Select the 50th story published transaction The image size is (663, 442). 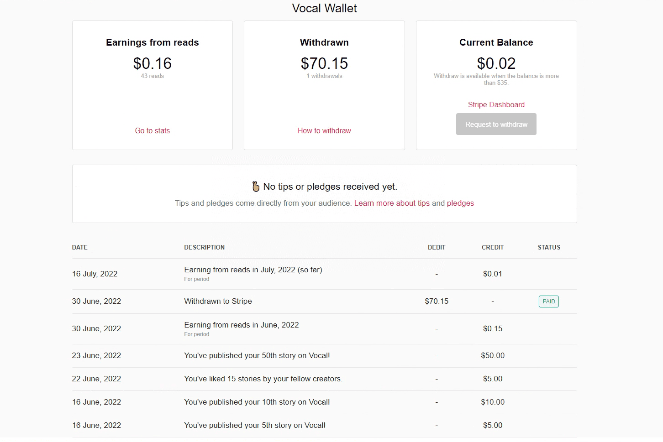[x=257, y=356]
